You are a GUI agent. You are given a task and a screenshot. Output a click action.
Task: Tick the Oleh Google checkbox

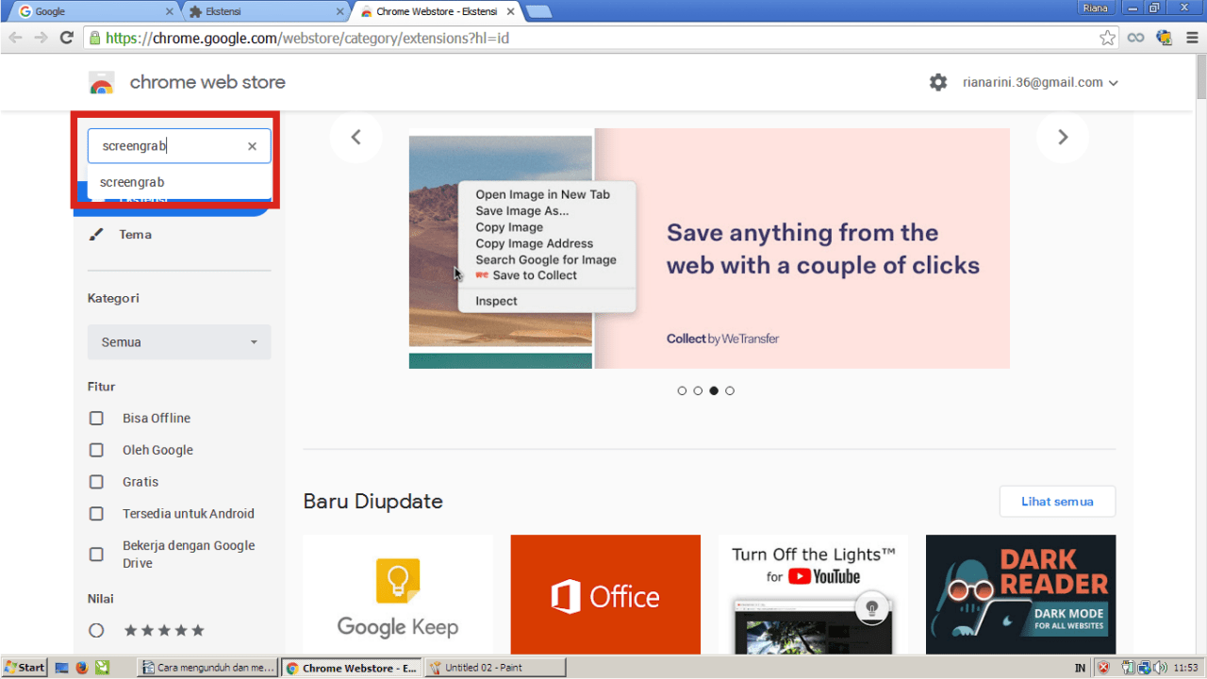click(96, 450)
